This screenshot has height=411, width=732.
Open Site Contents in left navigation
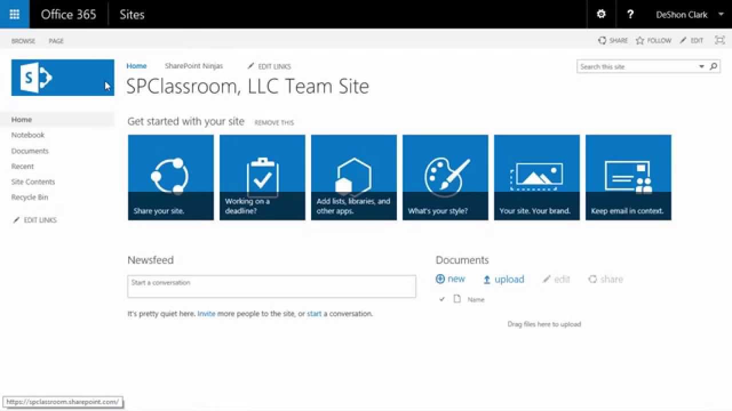pos(33,182)
